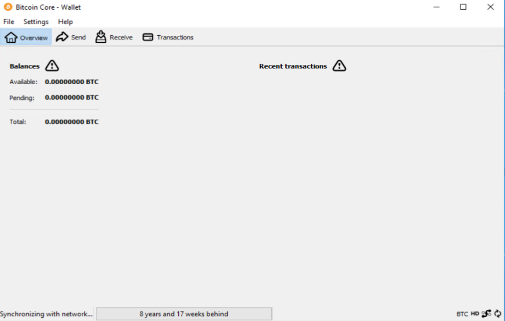Open the Receive payment icon
Viewport: 505px width, 321px height.
tap(101, 36)
